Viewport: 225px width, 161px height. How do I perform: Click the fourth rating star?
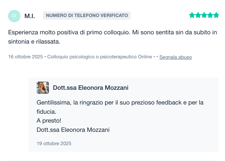pyautogui.click(x=210, y=15)
